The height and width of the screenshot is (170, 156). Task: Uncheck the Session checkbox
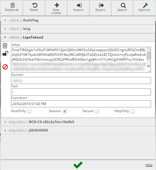click(65, 111)
